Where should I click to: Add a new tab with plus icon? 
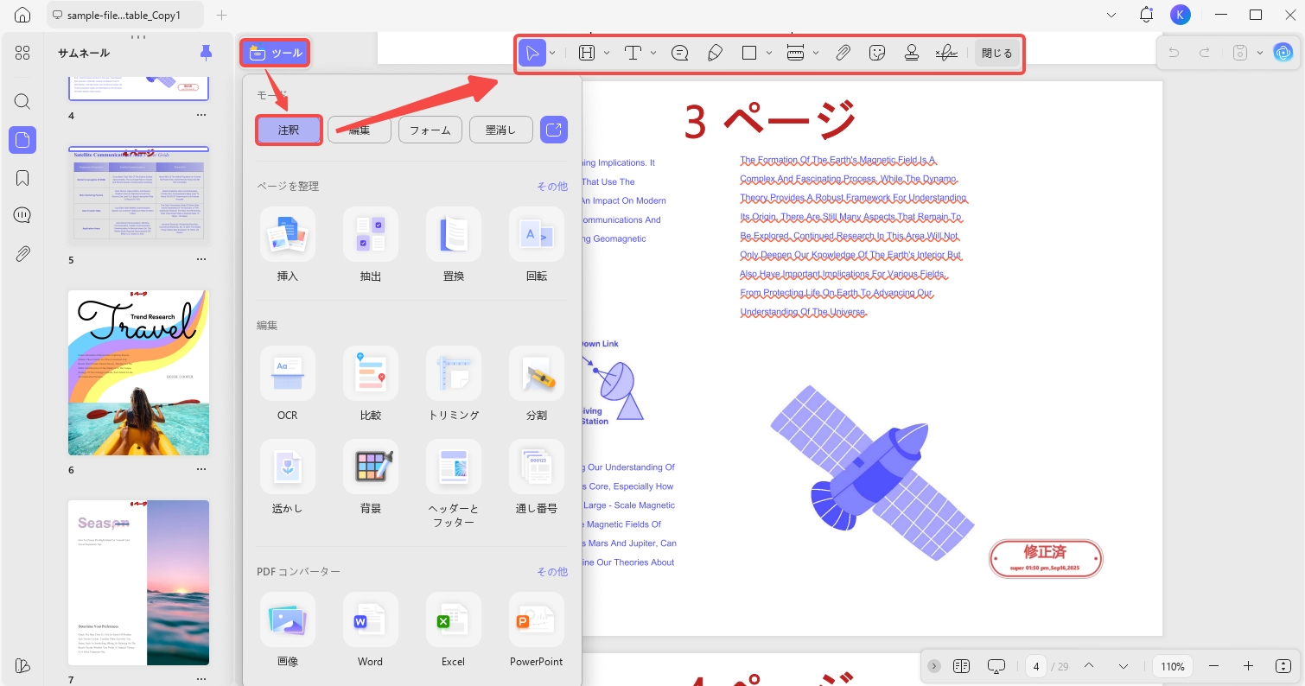[x=222, y=15]
